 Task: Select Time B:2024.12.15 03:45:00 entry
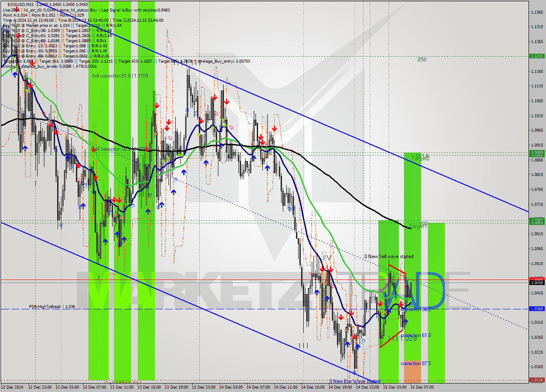click(83, 20)
